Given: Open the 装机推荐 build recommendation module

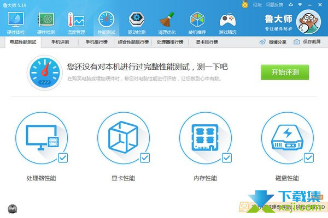Looking at the screenshot, I should tap(197, 23).
